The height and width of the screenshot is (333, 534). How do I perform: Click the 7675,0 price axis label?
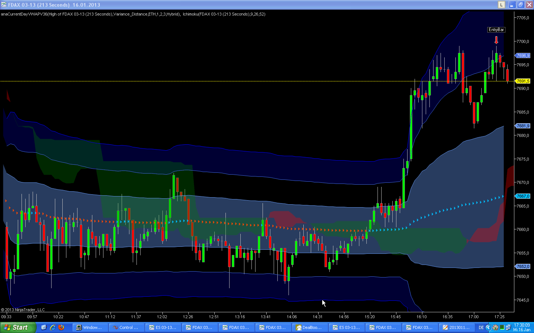[523, 159]
